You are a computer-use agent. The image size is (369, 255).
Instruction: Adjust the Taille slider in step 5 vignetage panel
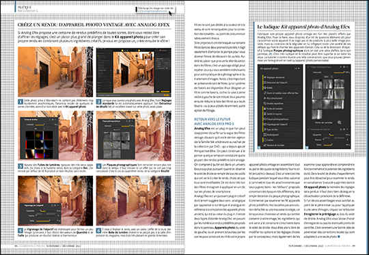coord(46,221)
